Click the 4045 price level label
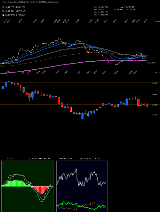This screenshot has height=212, width=160. point(155,95)
